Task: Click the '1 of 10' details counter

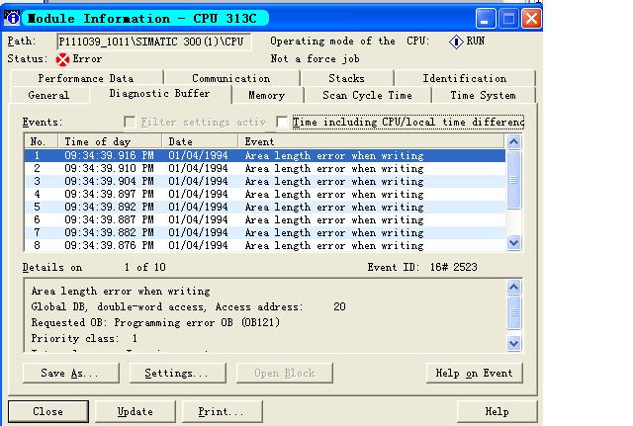Action: pyautogui.click(x=145, y=267)
